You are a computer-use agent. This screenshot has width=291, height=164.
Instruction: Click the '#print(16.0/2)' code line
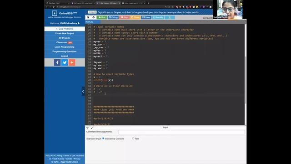[x=103, y=118]
